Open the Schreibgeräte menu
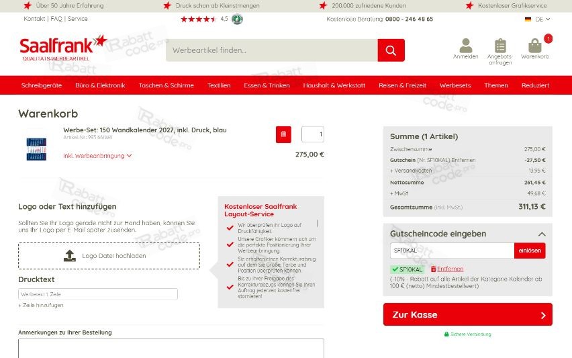 42,85
